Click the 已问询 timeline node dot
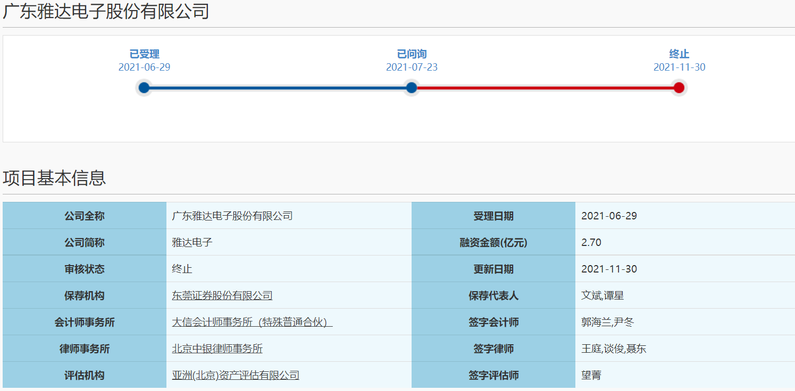The height and width of the screenshot is (391, 795). tap(411, 88)
